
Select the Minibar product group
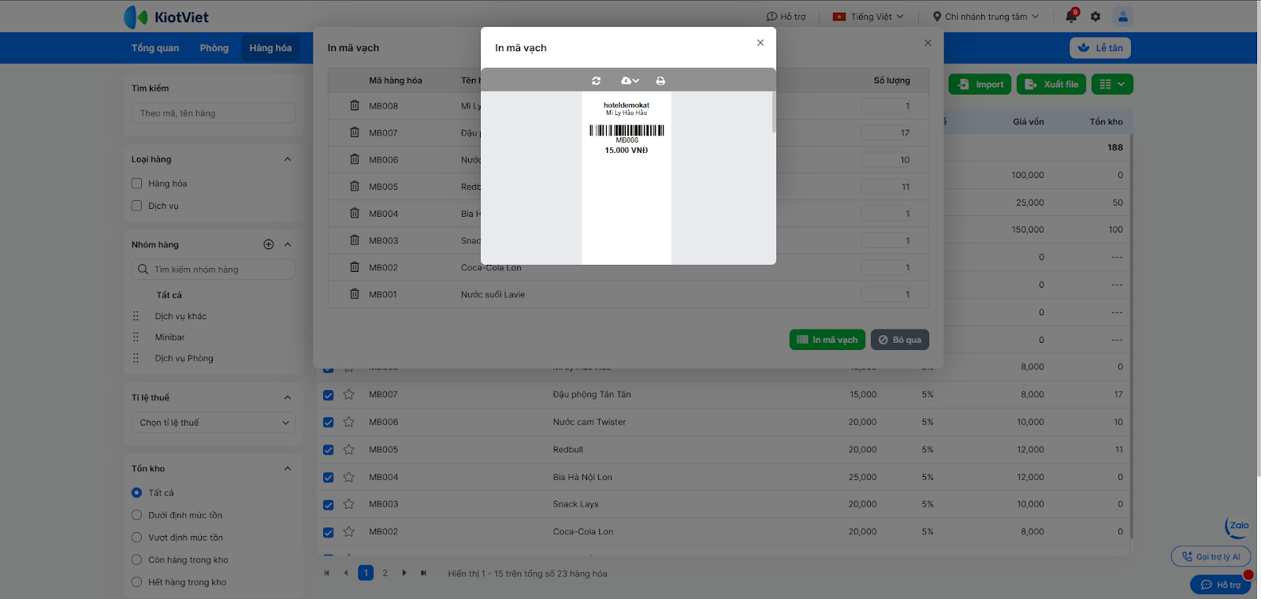[170, 337]
